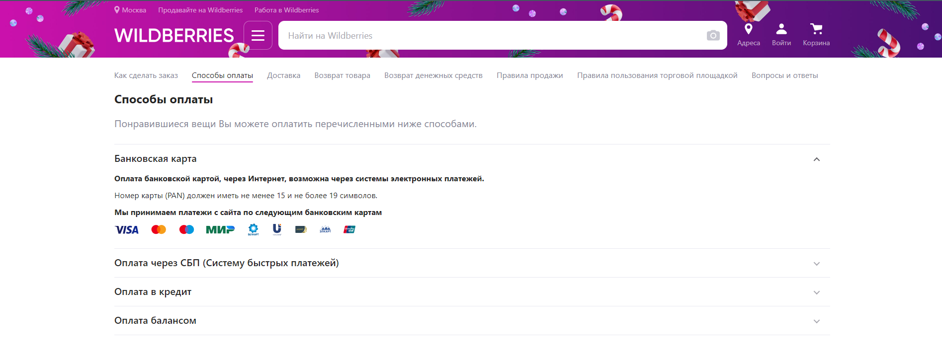The width and height of the screenshot is (942, 361).
Task: Search by photo using the camera icon
Action: tap(713, 35)
